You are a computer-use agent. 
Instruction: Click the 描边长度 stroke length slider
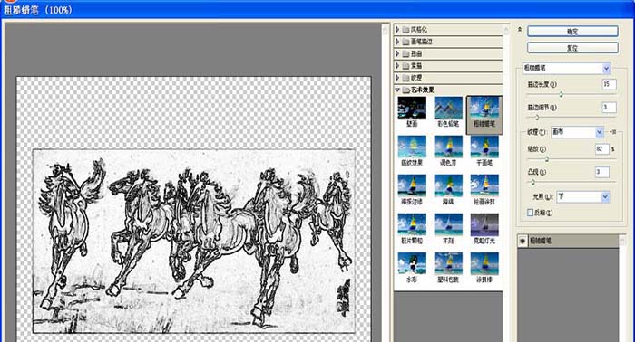(x=571, y=94)
